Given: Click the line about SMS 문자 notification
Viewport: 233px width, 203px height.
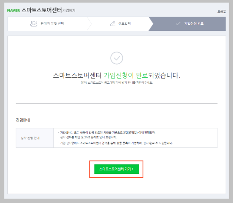Looking at the screenshot, I should [x=88, y=137].
